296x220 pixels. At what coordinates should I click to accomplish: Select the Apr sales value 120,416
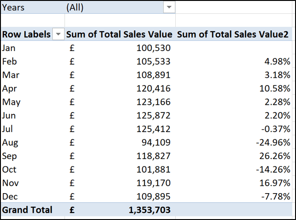[153, 88]
